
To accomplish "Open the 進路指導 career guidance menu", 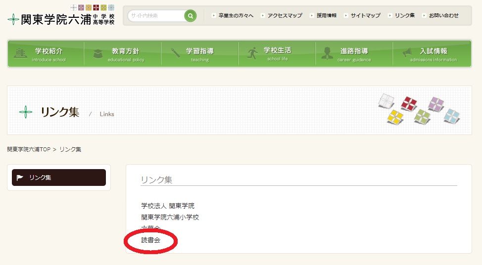I will coord(354,53).
